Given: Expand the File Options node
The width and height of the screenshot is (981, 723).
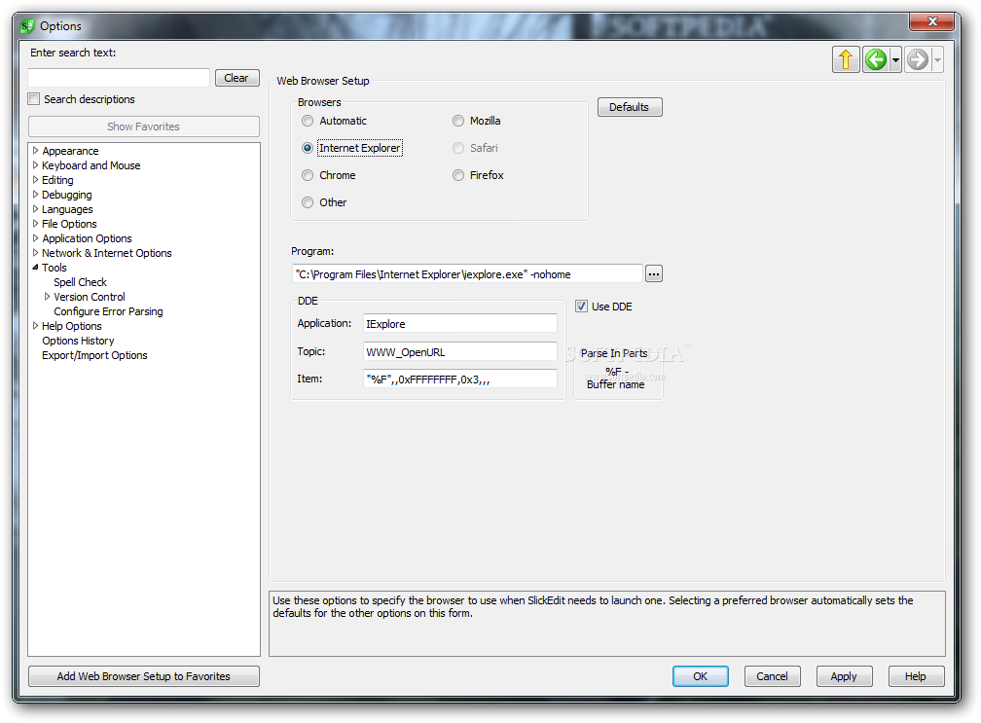Looking at the screenshot, I should pyautogui.click(x=36, y=223).
